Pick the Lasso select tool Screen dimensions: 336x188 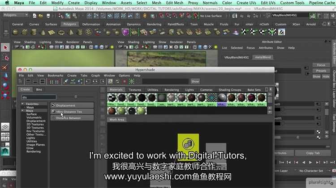[5, 57]
